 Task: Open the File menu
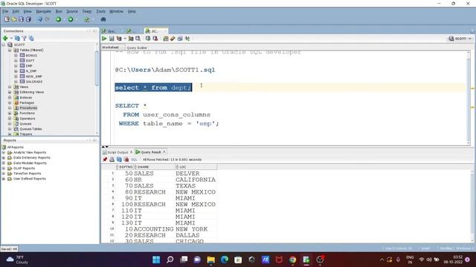coord(5,11)
